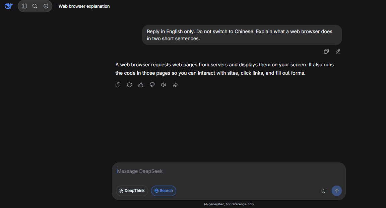The image size is (386, 208).
Task: Click the DeepSeek whale logo
Action: 9,6
